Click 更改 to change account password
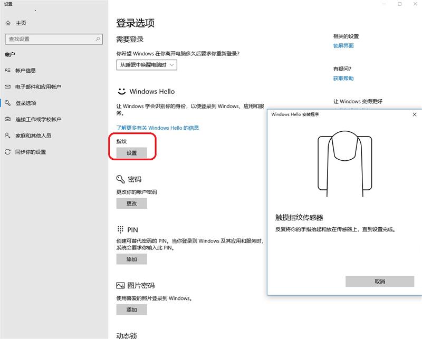 tap(131, 204)
